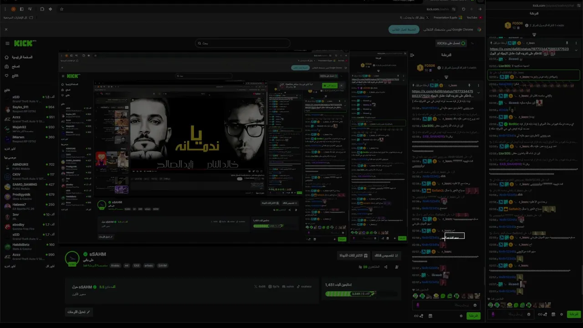
Task: Open emote picker in popout chat input
Action: pyautogui.click(x=529, y=314)
